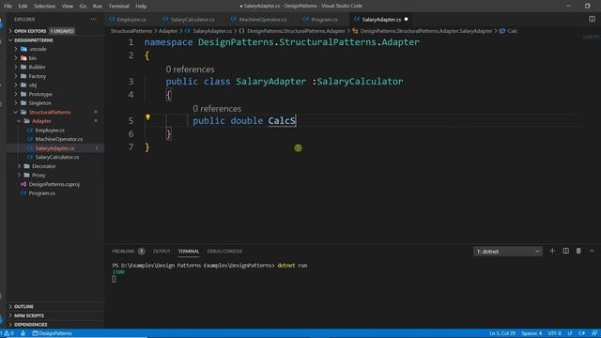Open DesignPatterns project in status bar
The image size is (601, 338).
coord(53,333)
